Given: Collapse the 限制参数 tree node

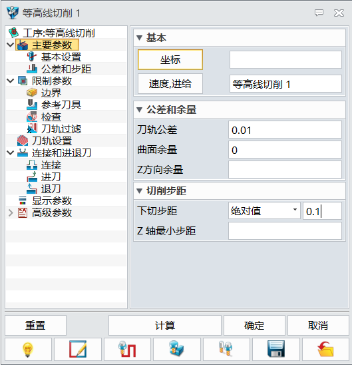Looking at the screenshot, I should click(x=11, y=81).
